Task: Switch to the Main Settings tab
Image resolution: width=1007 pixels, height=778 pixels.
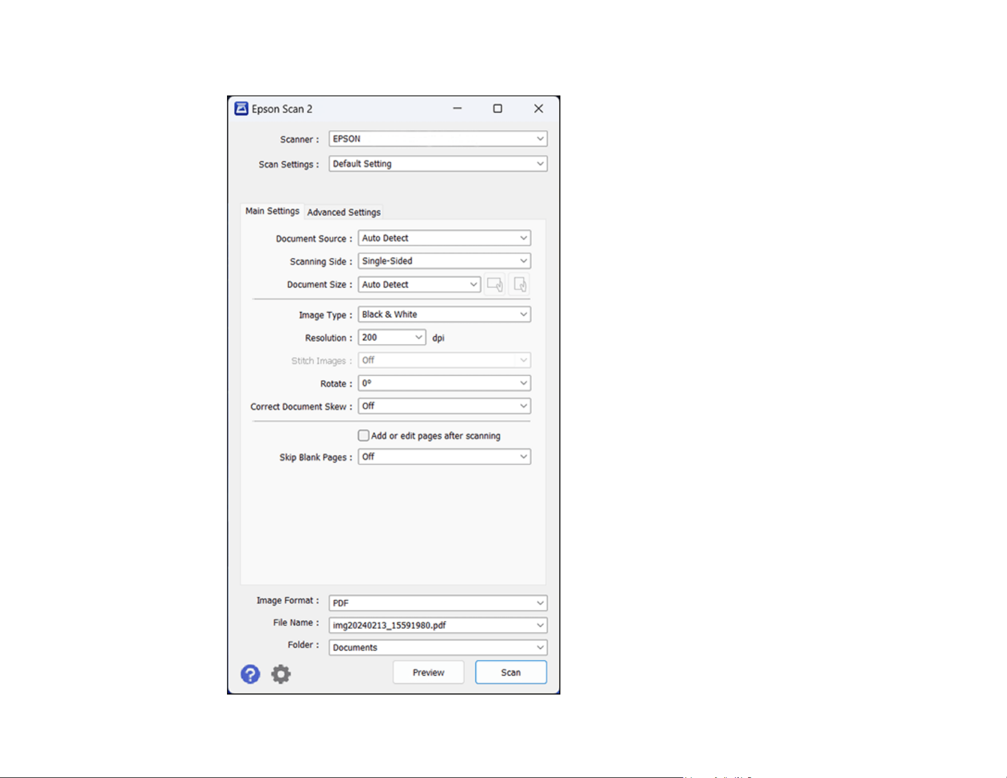Action: coord(272,212)
